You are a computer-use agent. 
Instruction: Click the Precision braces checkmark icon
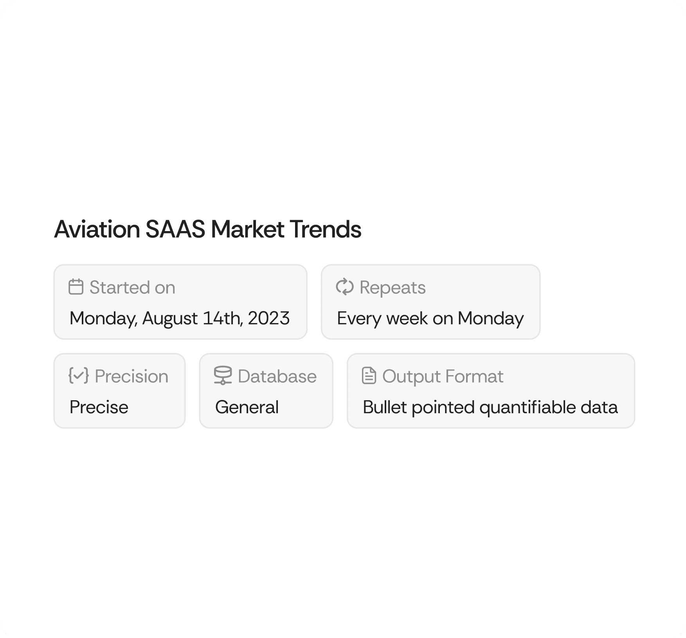tap(79, 376)
